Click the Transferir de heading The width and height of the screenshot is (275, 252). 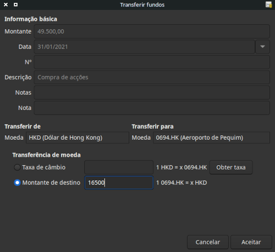(23, 127)
